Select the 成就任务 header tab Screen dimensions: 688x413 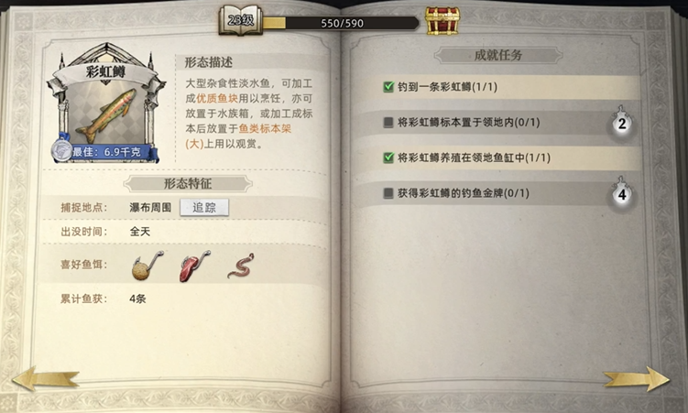[498, 55]
